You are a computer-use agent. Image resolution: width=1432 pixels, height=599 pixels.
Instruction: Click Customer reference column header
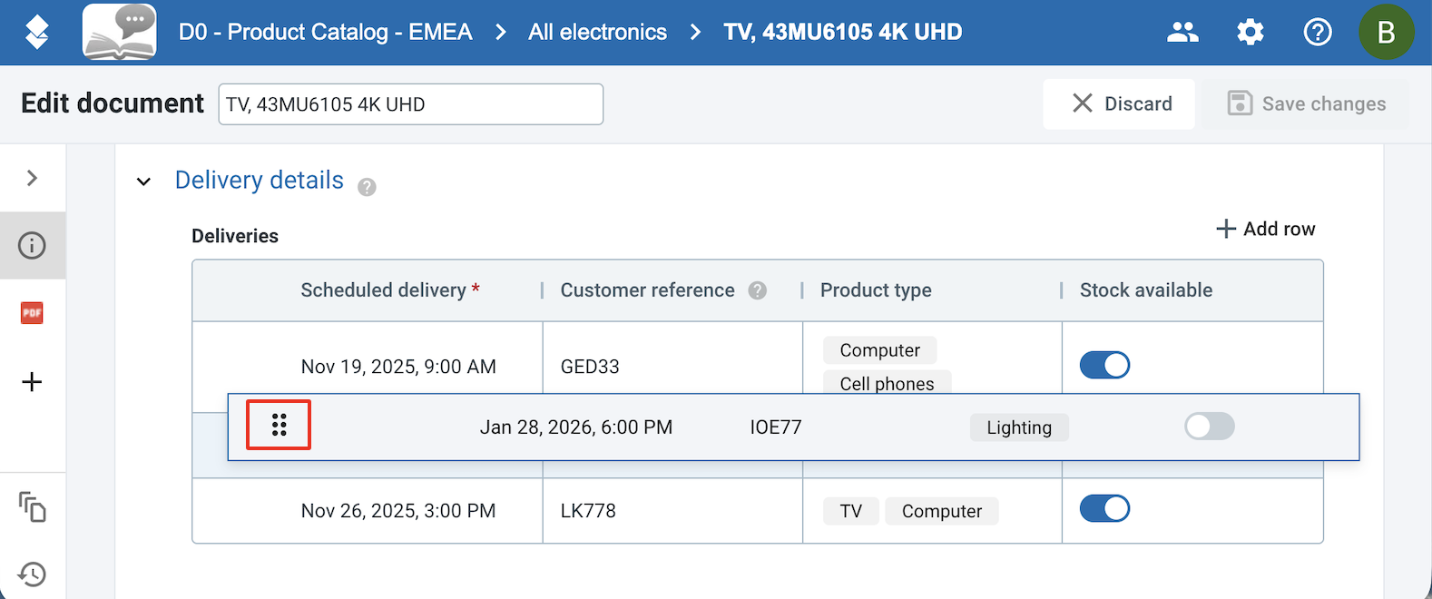pyautogui.click(x=648, y=290)
